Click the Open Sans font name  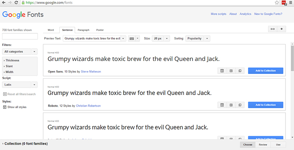coord(55,71)
